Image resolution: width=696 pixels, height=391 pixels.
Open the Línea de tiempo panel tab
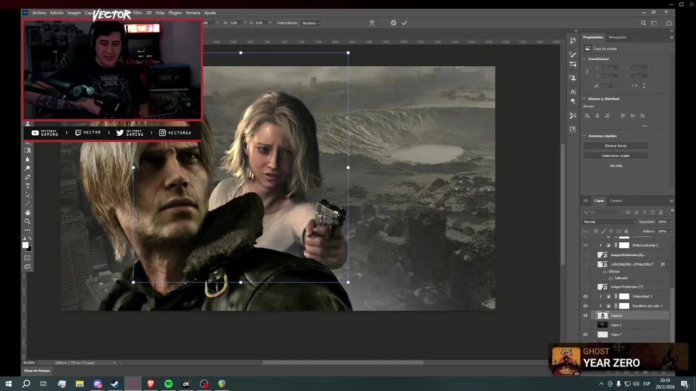[x=37, y=370]
